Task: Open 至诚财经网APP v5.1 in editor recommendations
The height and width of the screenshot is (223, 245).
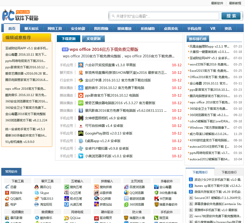Action: [x=27, y=48]
